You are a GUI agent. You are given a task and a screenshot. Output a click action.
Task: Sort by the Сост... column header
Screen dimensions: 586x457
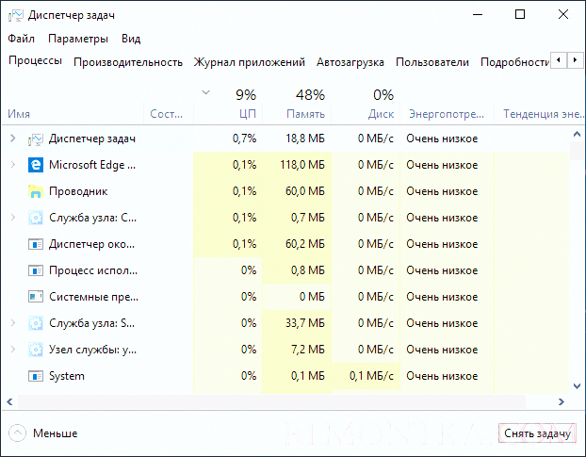(x=167, y=114)
